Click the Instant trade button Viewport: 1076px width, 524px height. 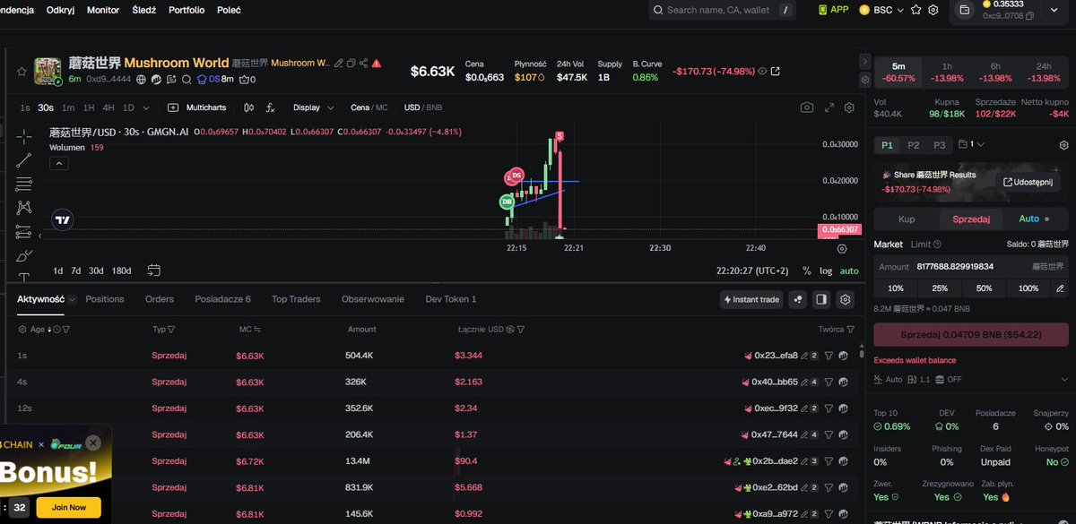(752, 299)
